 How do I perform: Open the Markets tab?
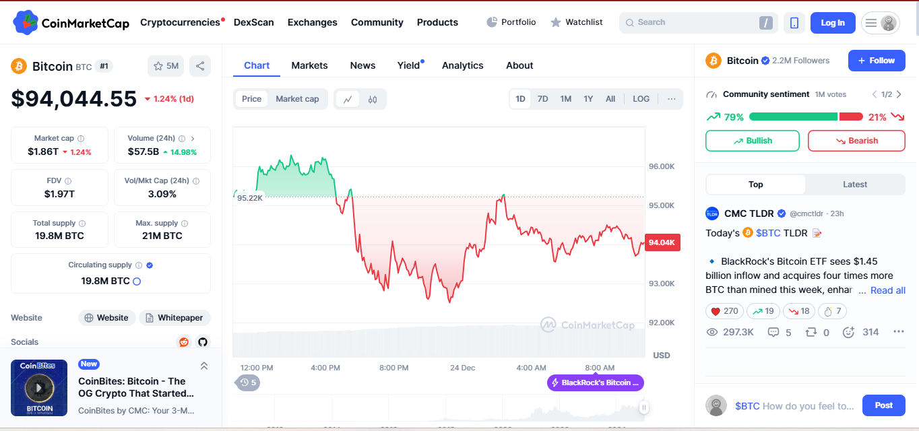pos(309,65)
